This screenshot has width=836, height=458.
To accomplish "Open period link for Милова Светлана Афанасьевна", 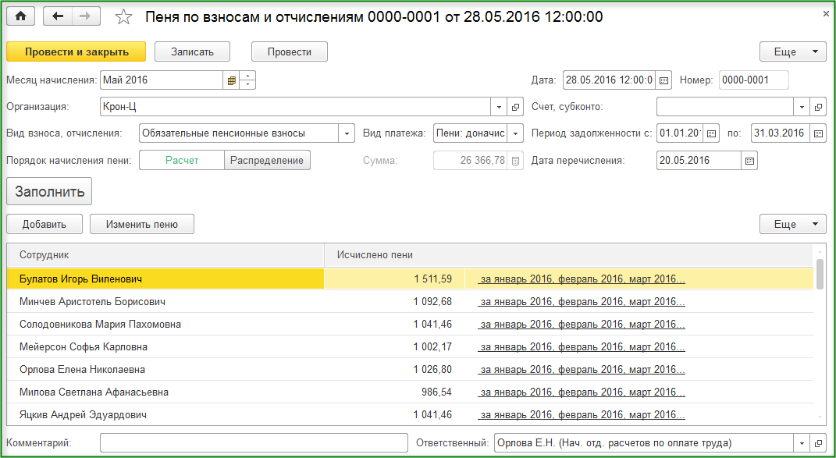I will point(582,392).
